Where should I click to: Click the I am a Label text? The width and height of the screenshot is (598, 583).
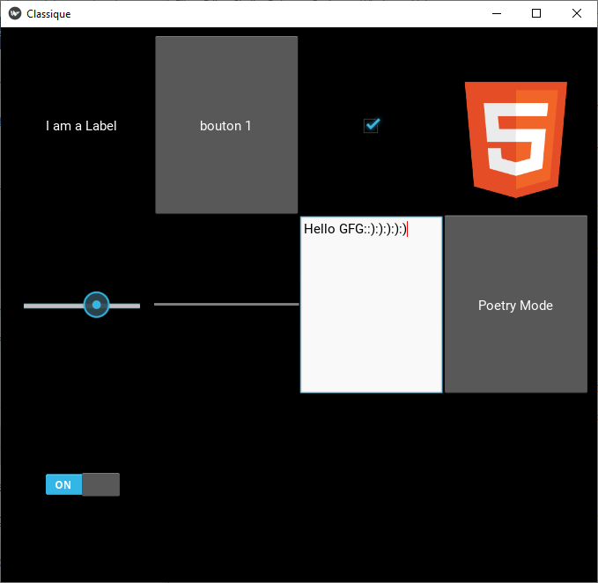[81, 126]
